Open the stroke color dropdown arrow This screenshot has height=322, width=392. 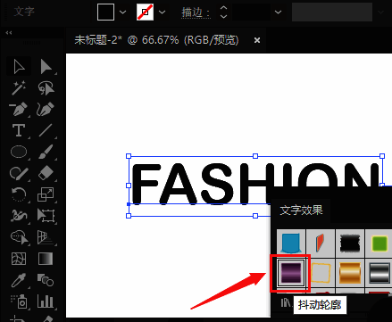[x=162, y=12]
